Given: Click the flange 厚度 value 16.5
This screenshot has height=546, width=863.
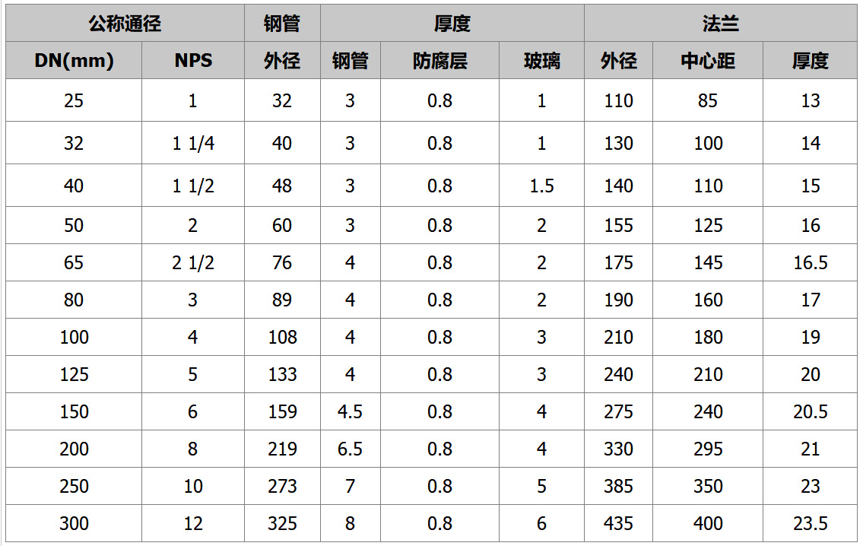Looking at the screenshot, I should pyautogui.click(x=811, y=262).
